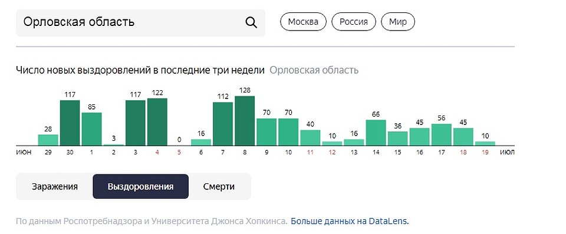Switch to the Заражения tab
566x234 pixels.
(55, 187)
